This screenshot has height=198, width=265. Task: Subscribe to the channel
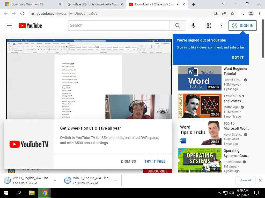(x=158, y=171)
